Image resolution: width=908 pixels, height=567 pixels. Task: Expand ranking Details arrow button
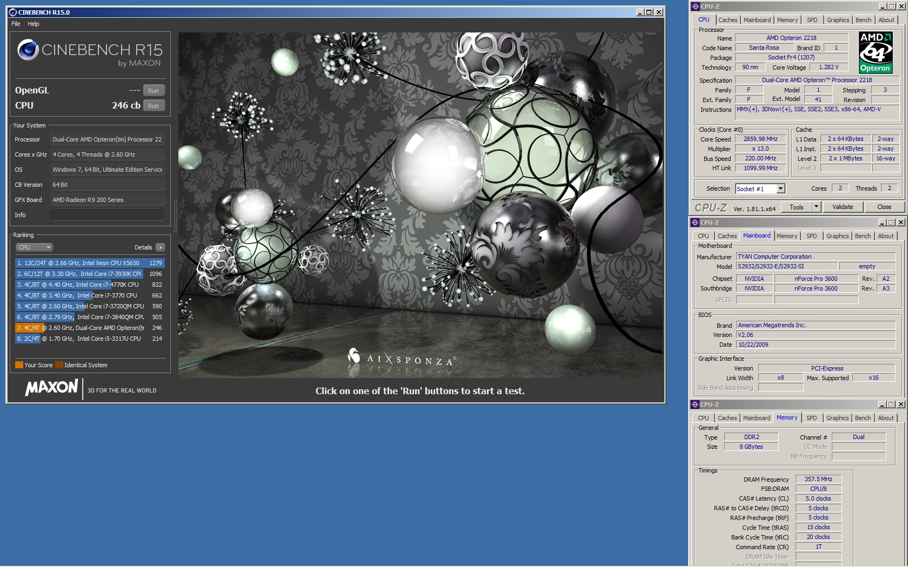(160, 247)
